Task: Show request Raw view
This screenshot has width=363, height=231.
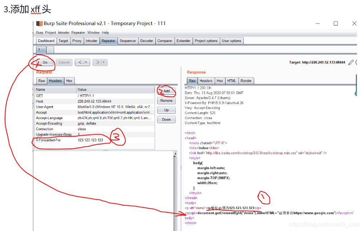Action: (x=42, y=81)
